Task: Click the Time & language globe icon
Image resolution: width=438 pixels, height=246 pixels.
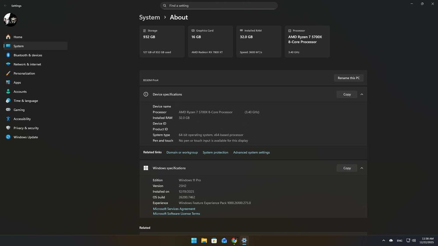Action: (8, 100)
